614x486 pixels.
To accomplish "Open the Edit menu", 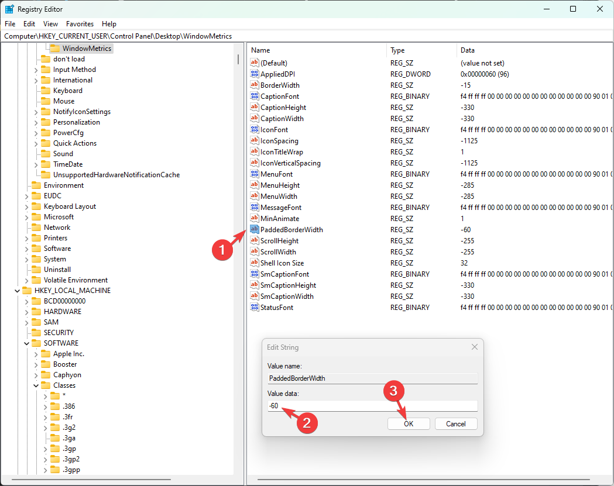I will tap(29, 24).
